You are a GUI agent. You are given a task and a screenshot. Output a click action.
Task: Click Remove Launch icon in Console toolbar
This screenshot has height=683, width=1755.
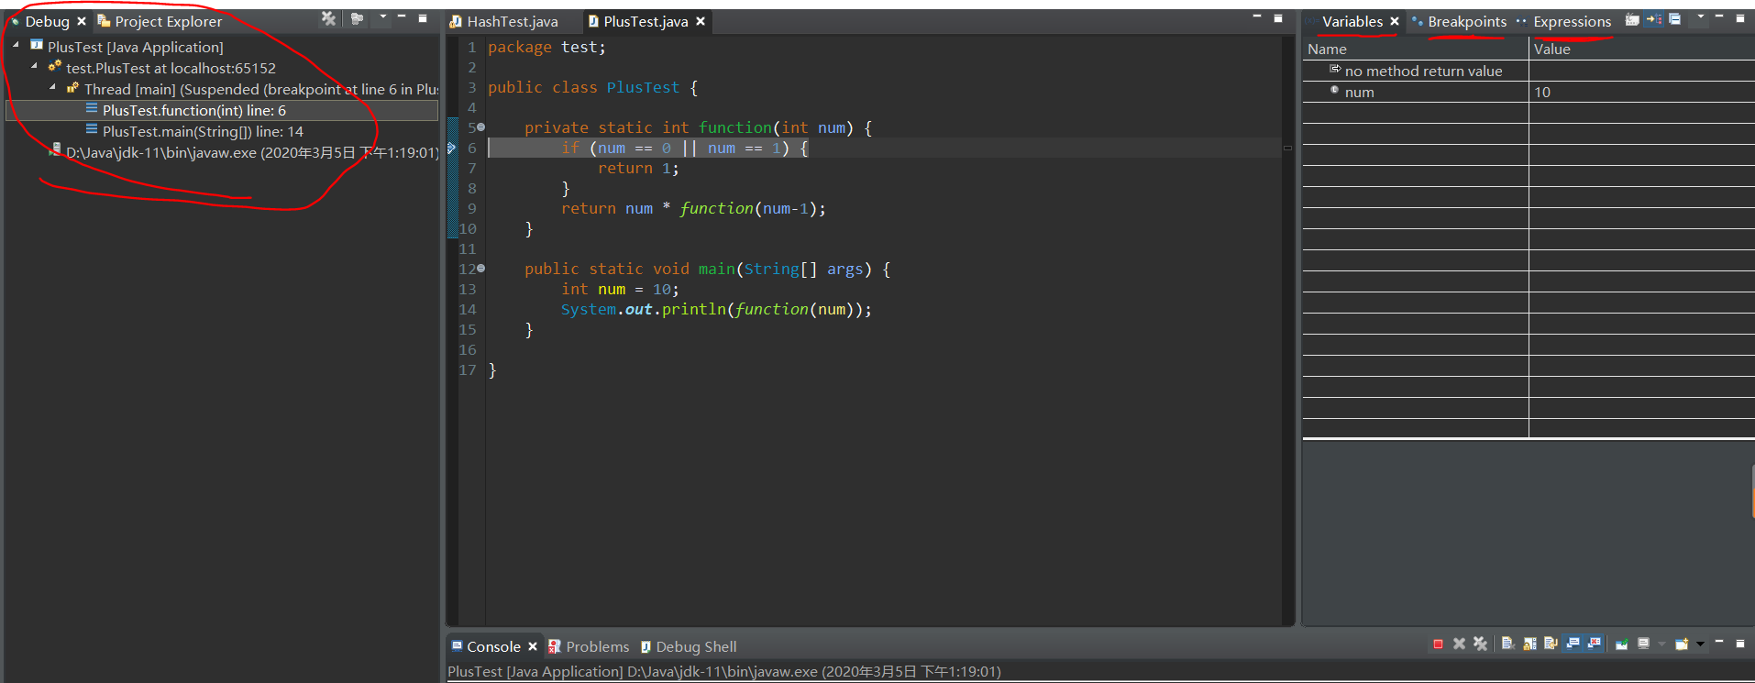tap(1459, 644)
